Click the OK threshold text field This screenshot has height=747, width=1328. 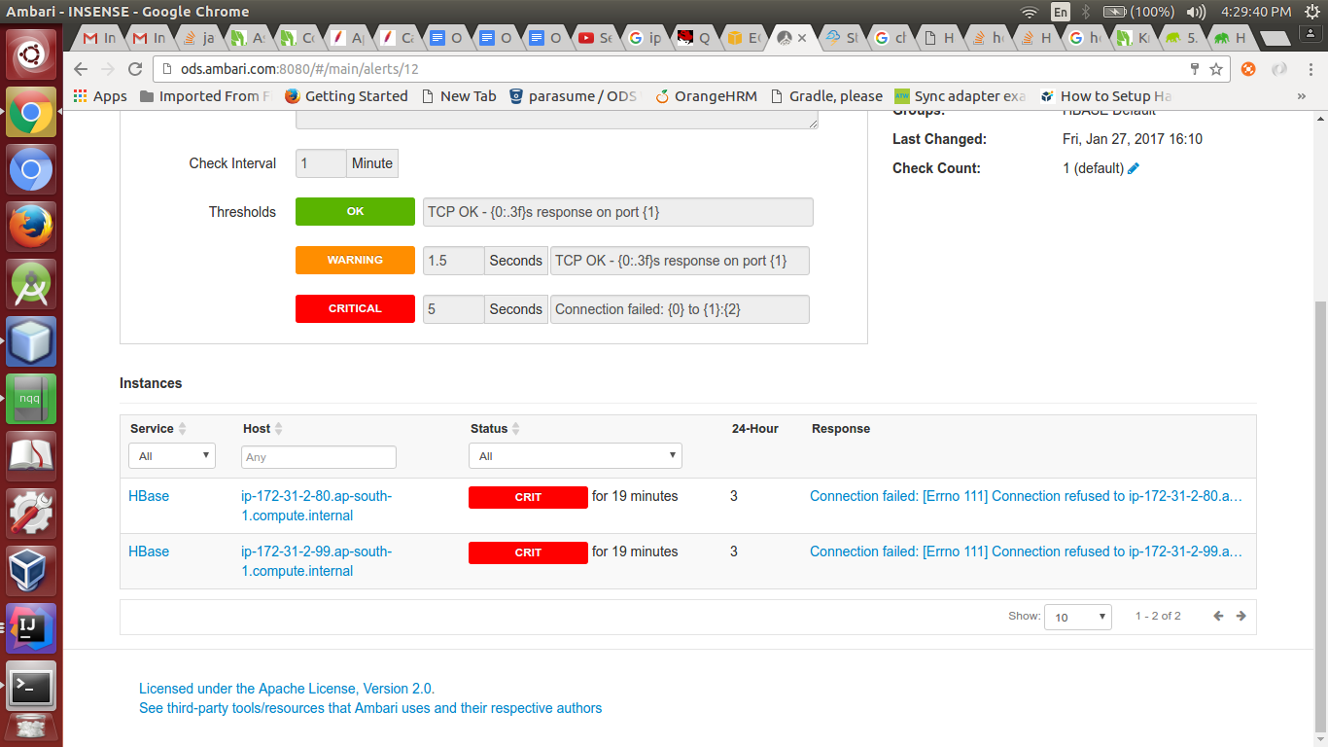click(618, 212)
